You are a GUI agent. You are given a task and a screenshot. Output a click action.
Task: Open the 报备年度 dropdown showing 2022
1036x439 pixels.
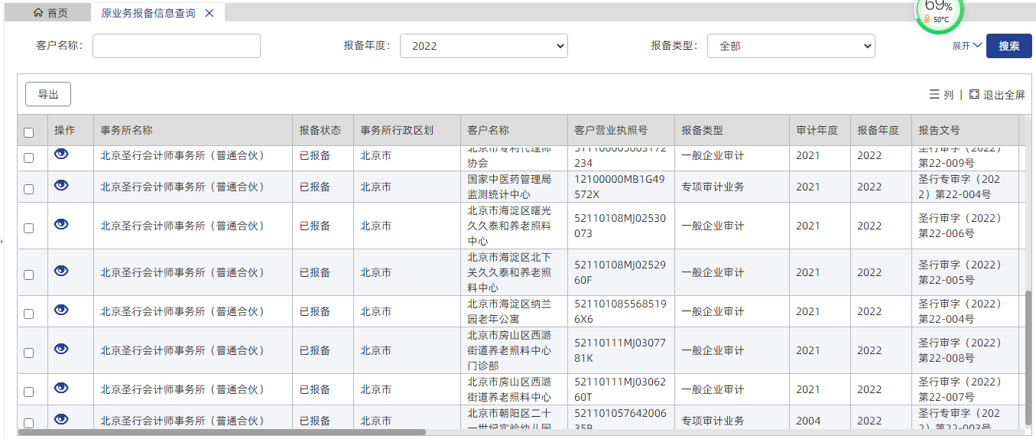point(483,46)
